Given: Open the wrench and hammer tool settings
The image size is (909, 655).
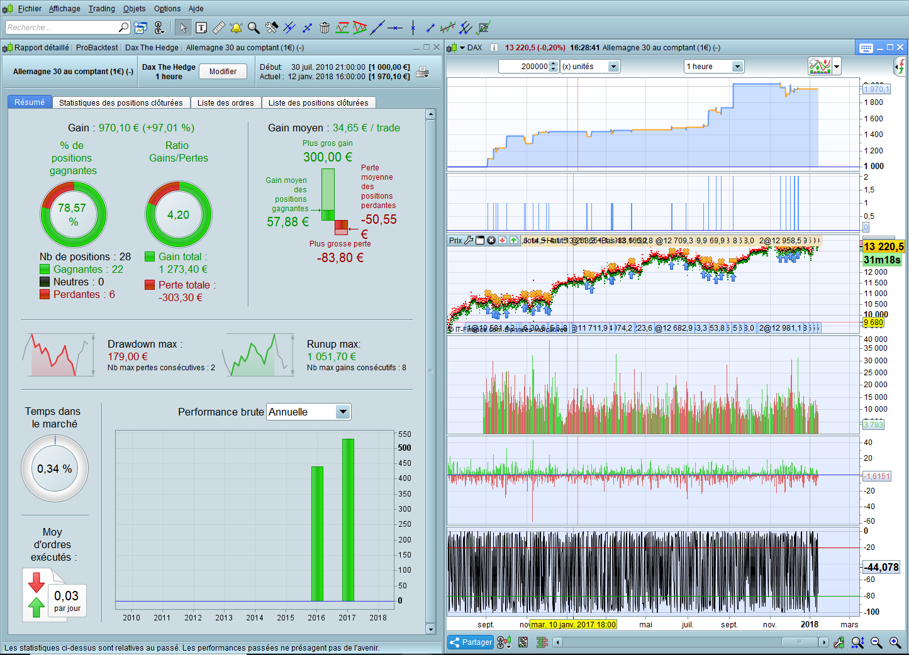Looking at the screenshot, I should coord(272,28).
